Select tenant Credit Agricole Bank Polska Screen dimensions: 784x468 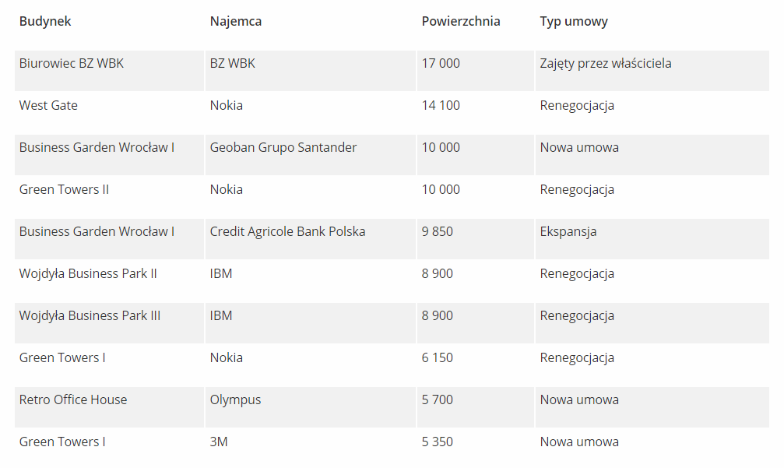(x=287, y=232)
